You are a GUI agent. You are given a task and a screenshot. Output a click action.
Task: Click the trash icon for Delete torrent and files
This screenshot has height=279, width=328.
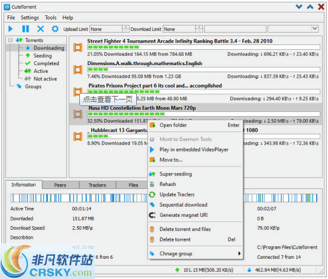point(152,229)
